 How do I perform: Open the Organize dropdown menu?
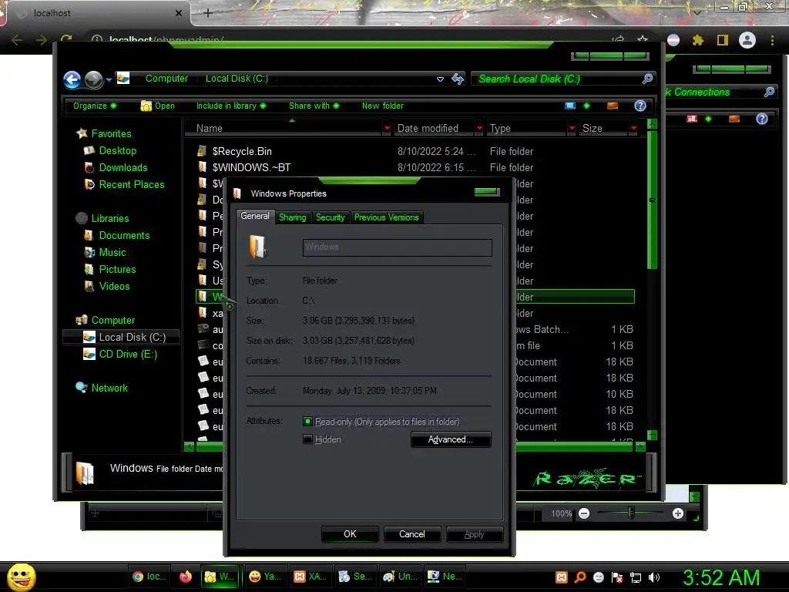click(95, 106)
